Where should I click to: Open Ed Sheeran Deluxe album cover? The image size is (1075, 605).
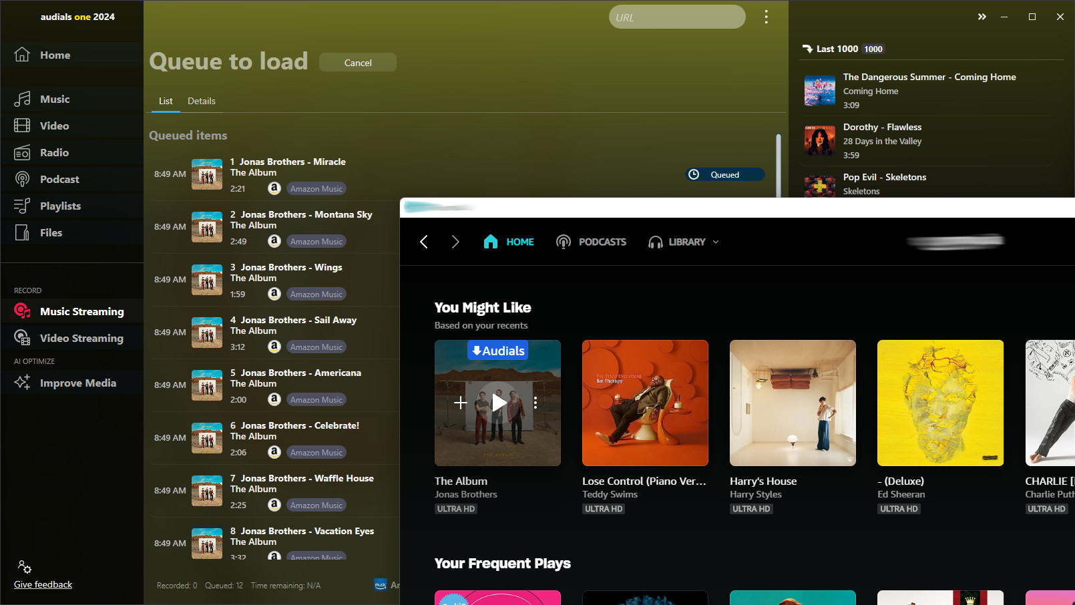point(940,403)
